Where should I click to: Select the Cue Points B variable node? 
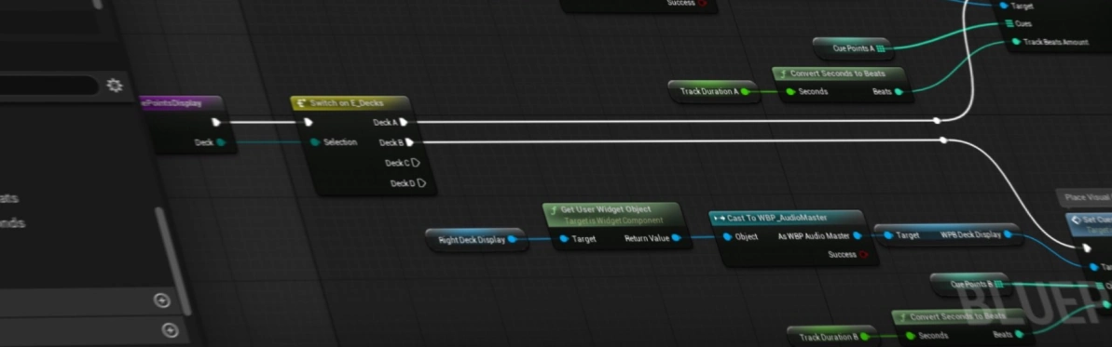971,285
